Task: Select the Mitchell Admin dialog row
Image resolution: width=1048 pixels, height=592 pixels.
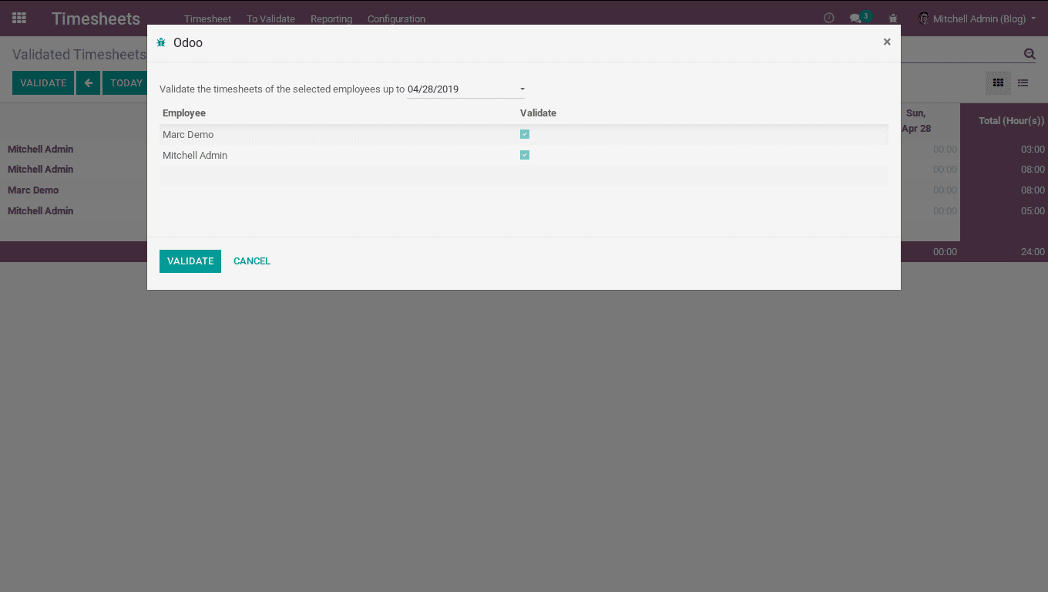Action: point(524,155)
